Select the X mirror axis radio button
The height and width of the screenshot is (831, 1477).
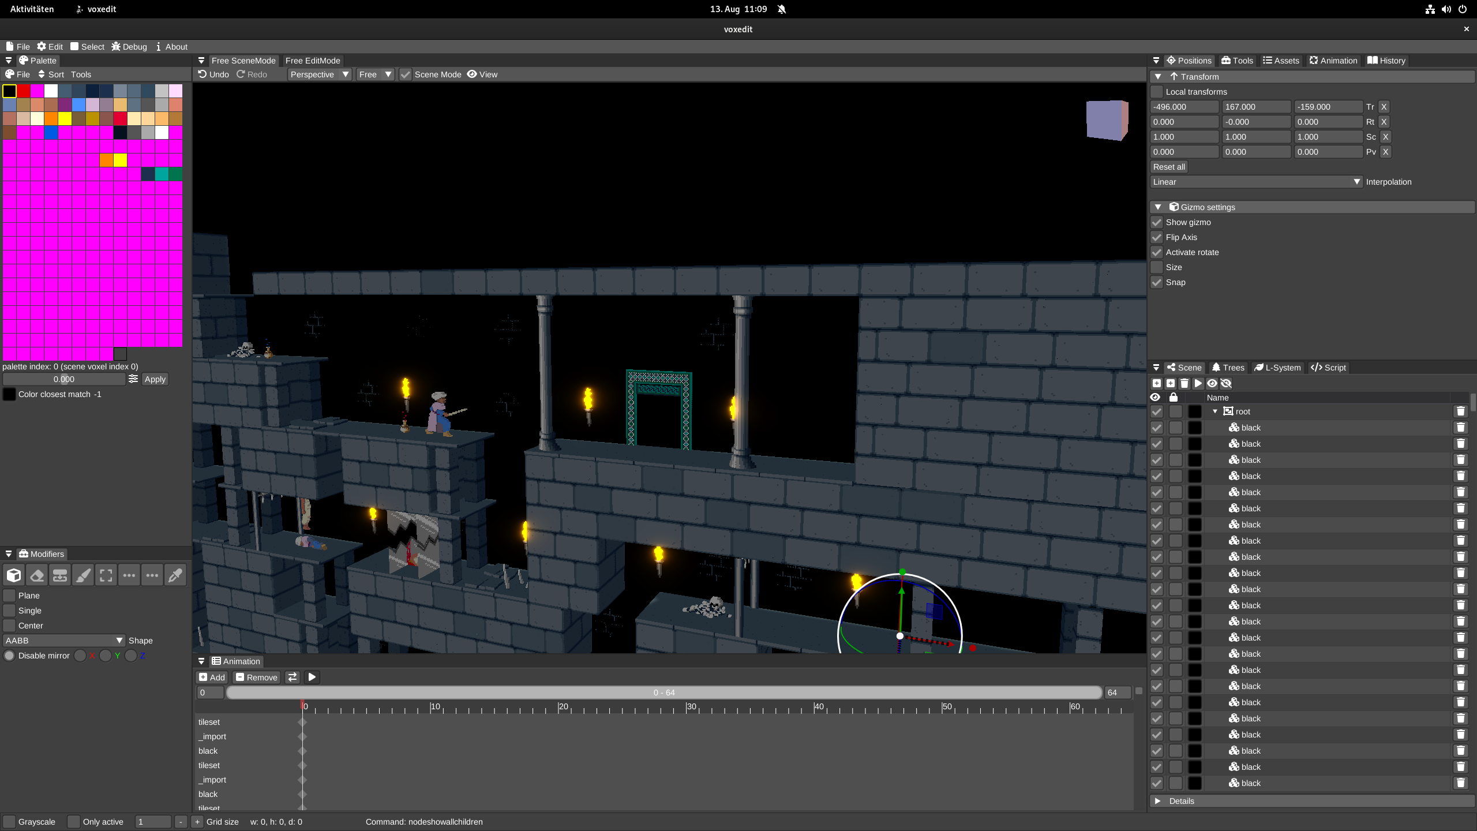tap(80, 656)
